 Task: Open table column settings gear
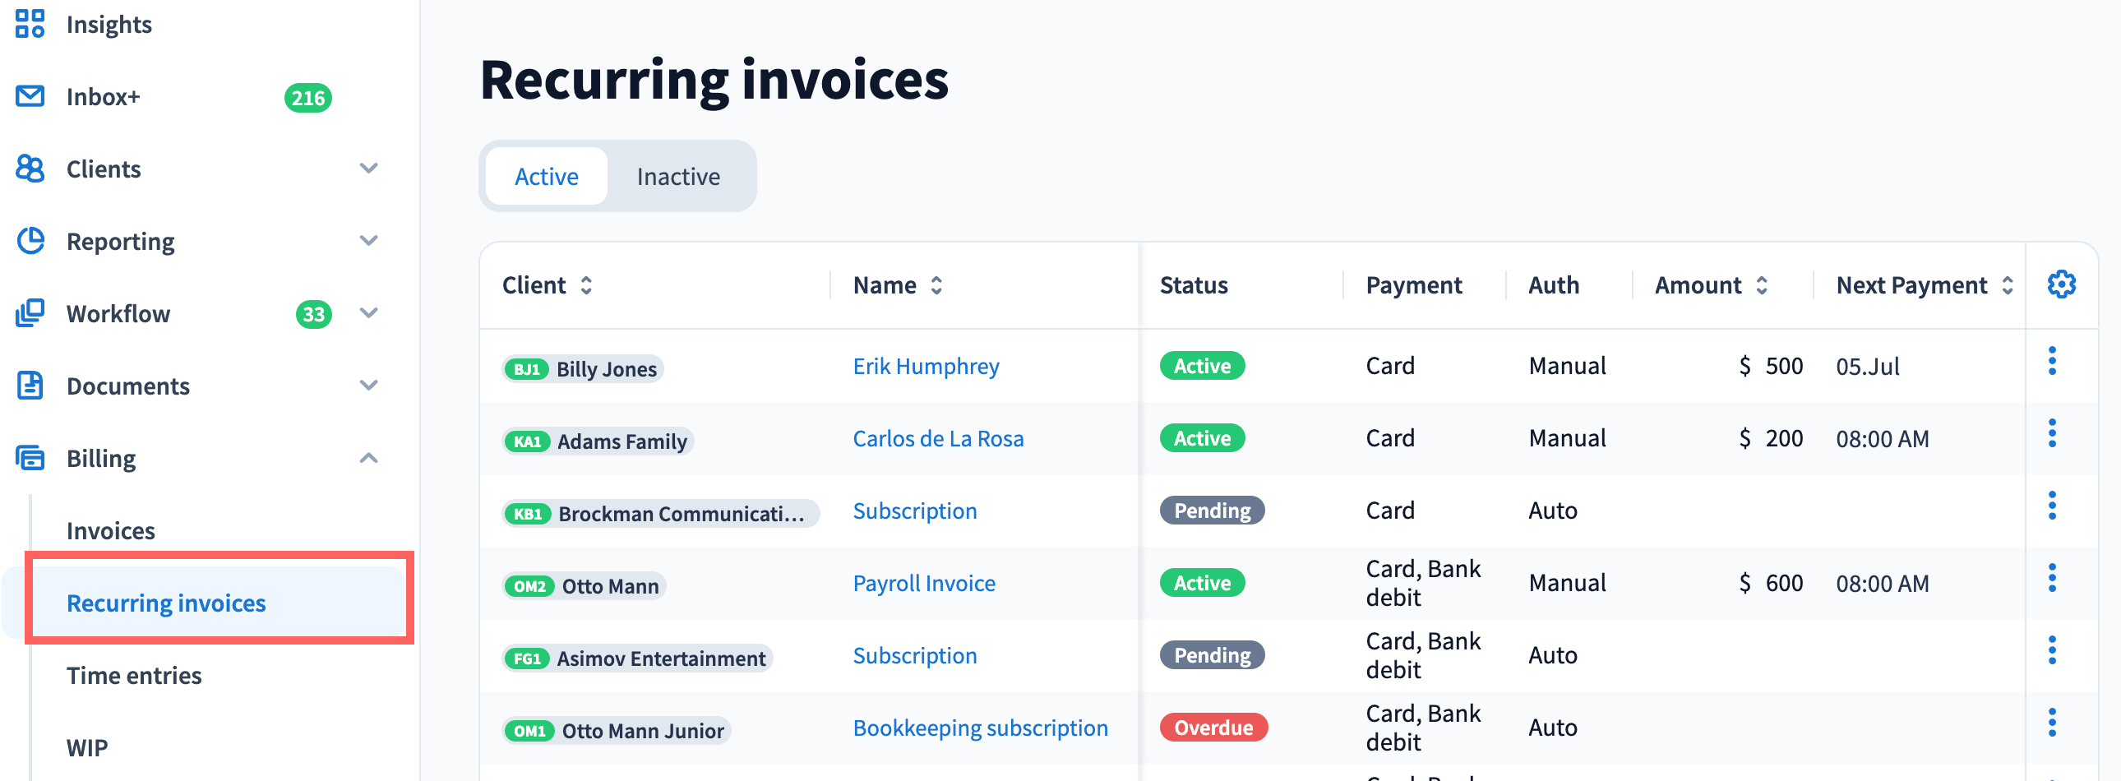pyautogui.click(x=2061, y=284)
